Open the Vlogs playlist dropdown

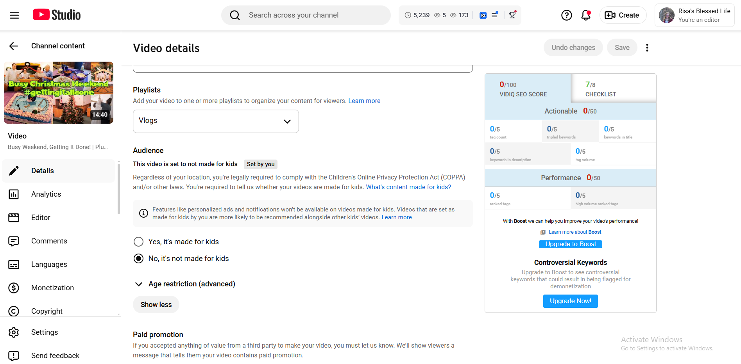(x=216, y=121)
